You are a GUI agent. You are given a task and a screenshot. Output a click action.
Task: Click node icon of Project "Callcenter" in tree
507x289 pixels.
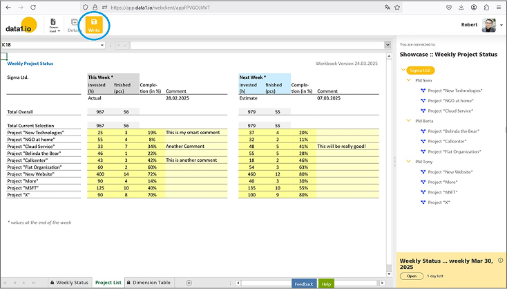(x=423, y=142)
